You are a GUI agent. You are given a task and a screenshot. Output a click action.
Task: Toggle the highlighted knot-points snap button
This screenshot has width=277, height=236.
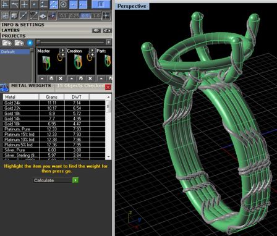(x=54, y=4)
